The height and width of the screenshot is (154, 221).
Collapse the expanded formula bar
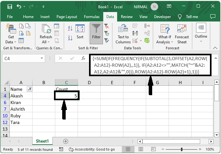tap(216, 58)
